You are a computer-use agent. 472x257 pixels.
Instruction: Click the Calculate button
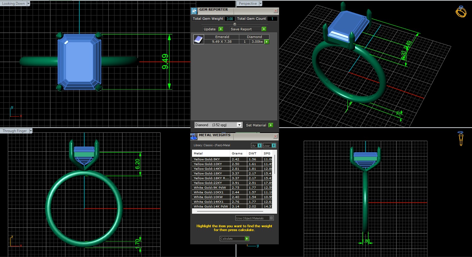(234, 239)
